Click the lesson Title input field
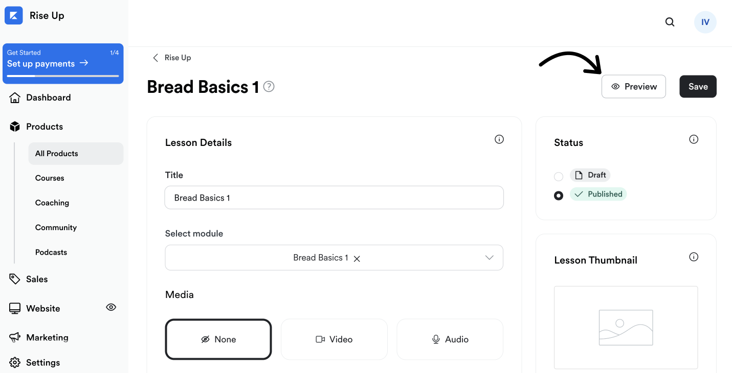 (x=334, y=197)
